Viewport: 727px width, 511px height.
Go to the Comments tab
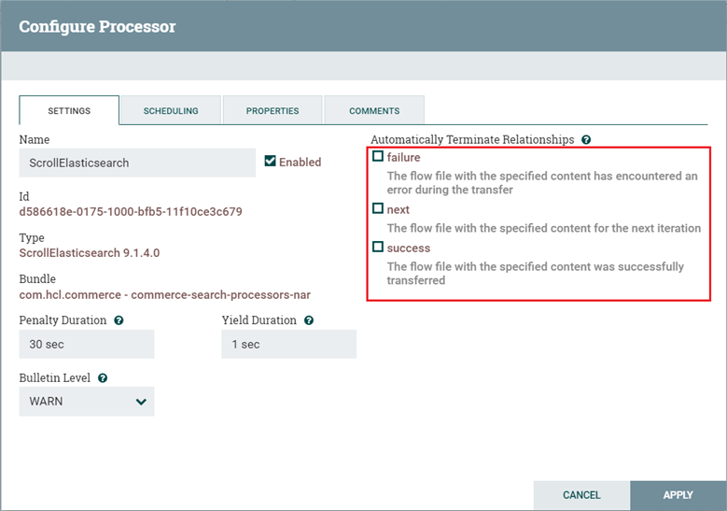[x=374, y=110]
